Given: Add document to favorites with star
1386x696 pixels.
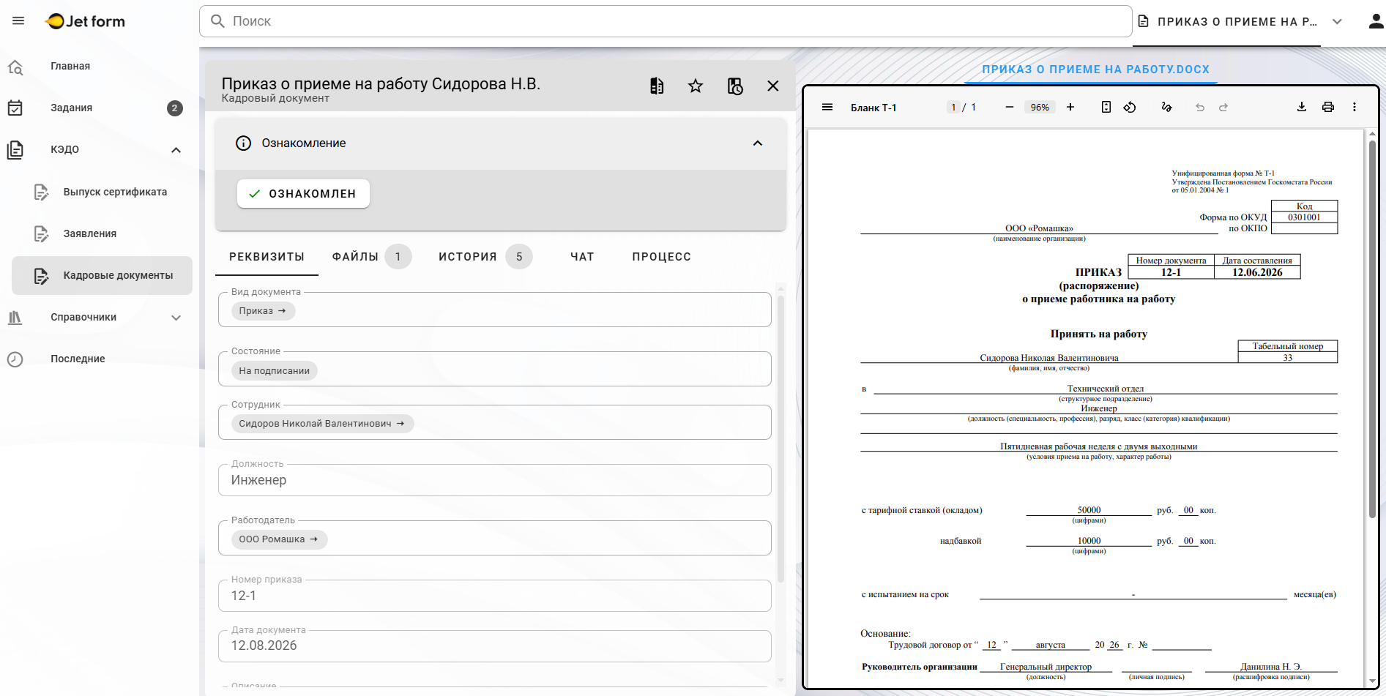Looking at the screenshot, I should [696, 86].
